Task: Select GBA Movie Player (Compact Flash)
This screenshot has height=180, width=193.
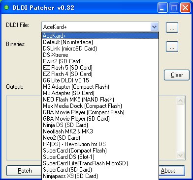Action: point(100,112)
